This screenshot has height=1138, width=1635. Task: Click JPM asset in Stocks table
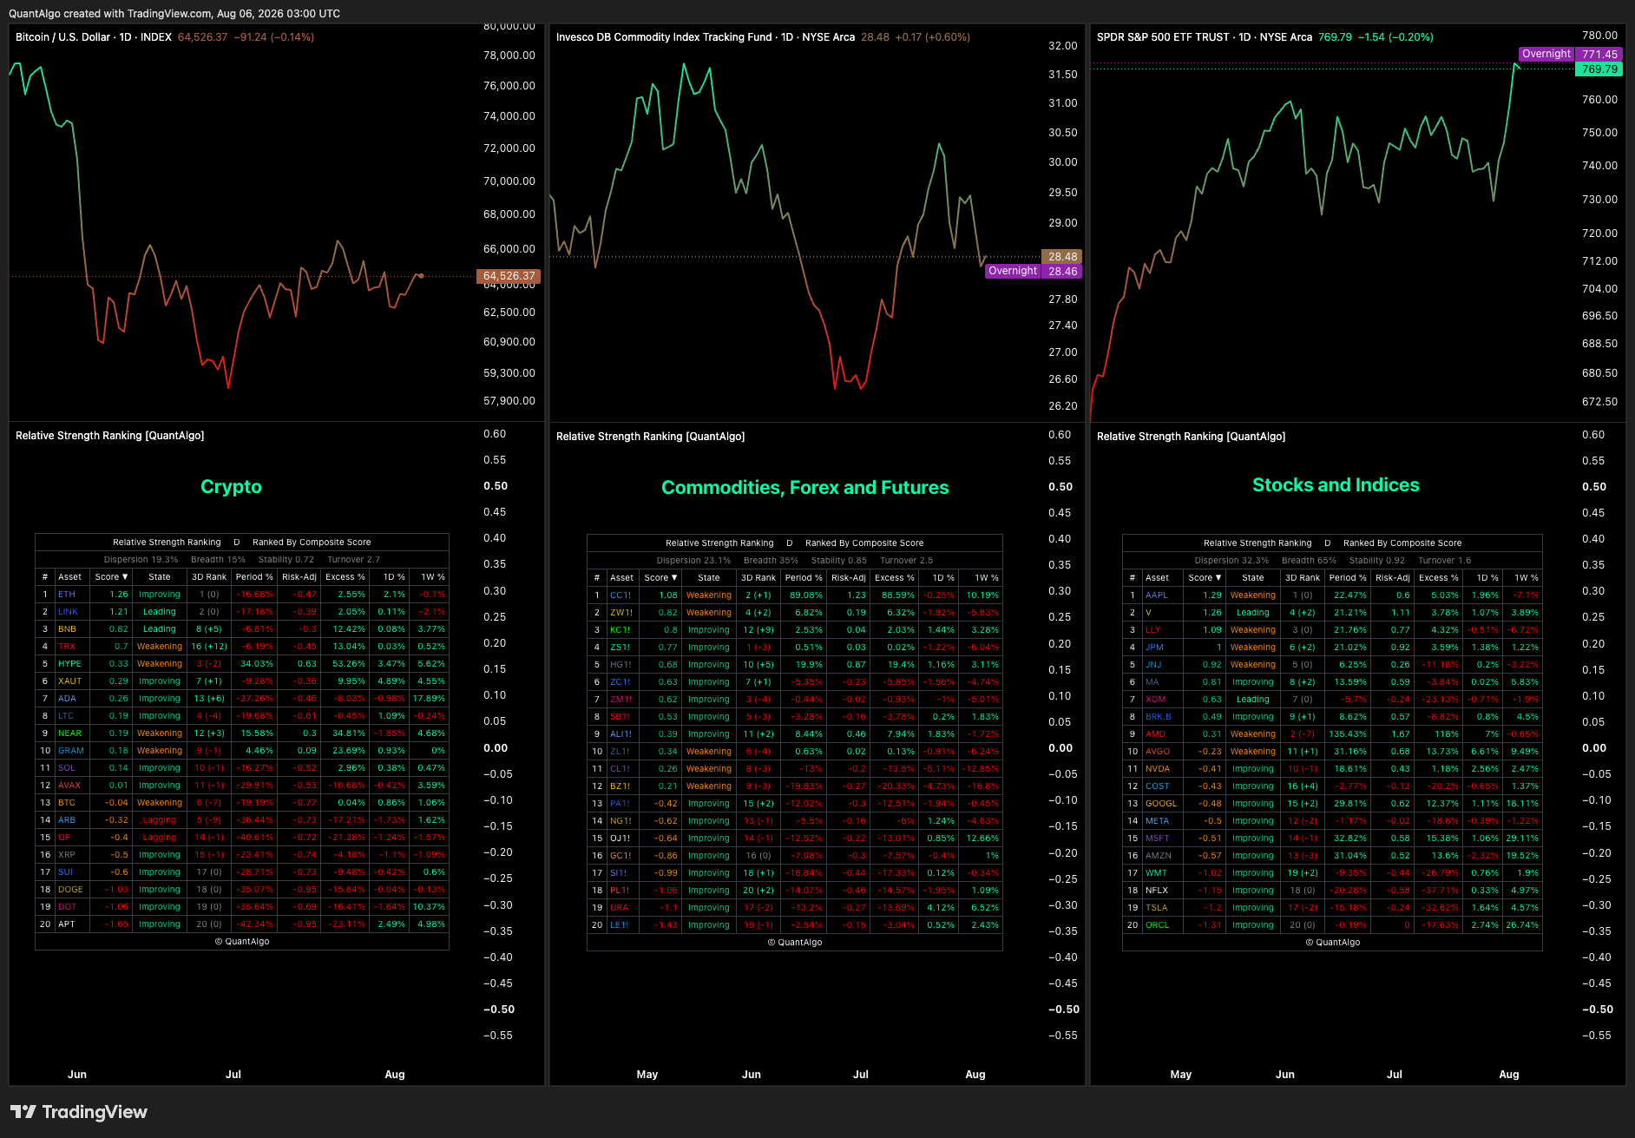1154,648
